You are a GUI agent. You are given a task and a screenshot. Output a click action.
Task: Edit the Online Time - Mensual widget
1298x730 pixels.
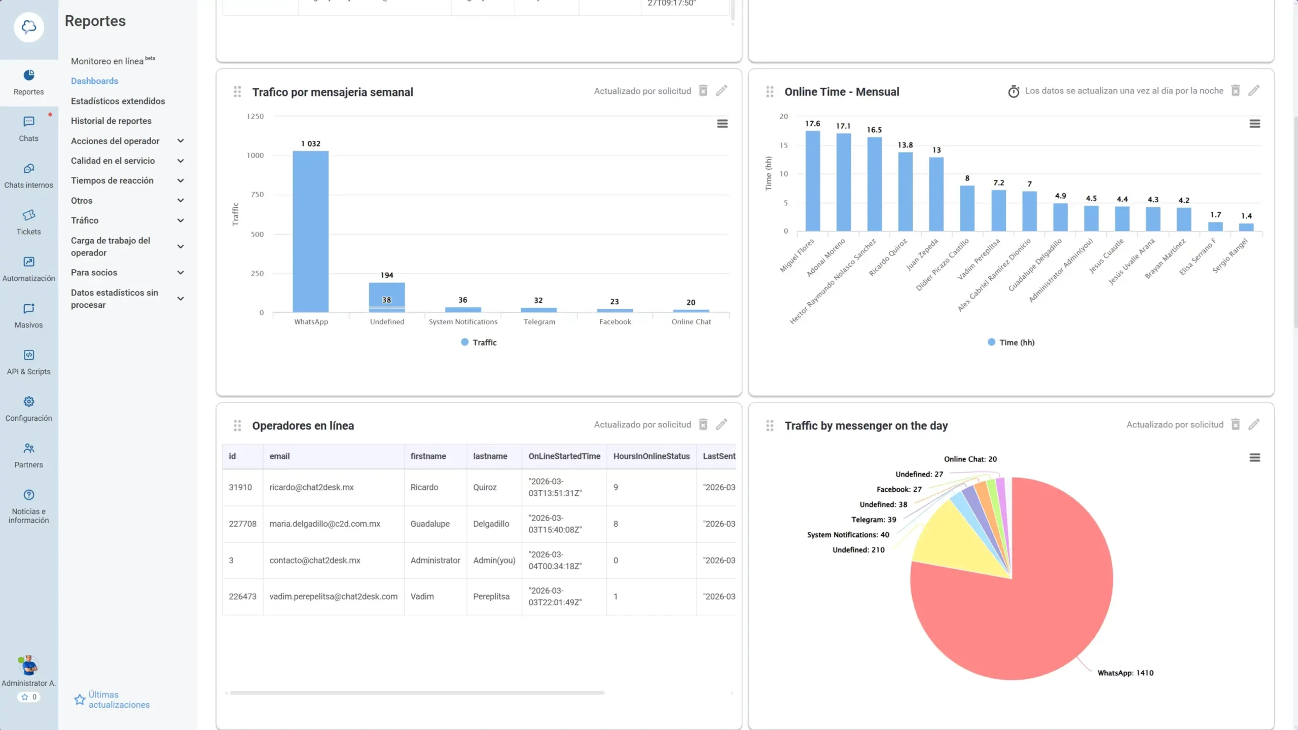pos(1255,90)
